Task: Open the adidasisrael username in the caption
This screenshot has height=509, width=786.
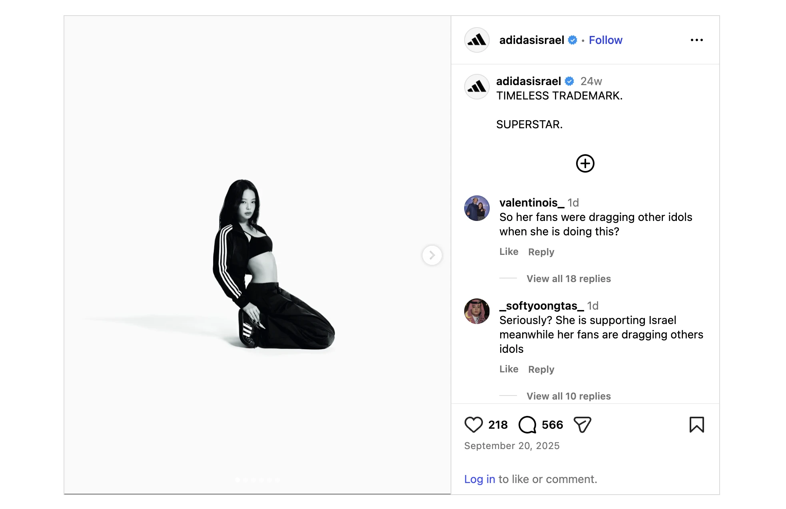Action: (x=528, y=81)
